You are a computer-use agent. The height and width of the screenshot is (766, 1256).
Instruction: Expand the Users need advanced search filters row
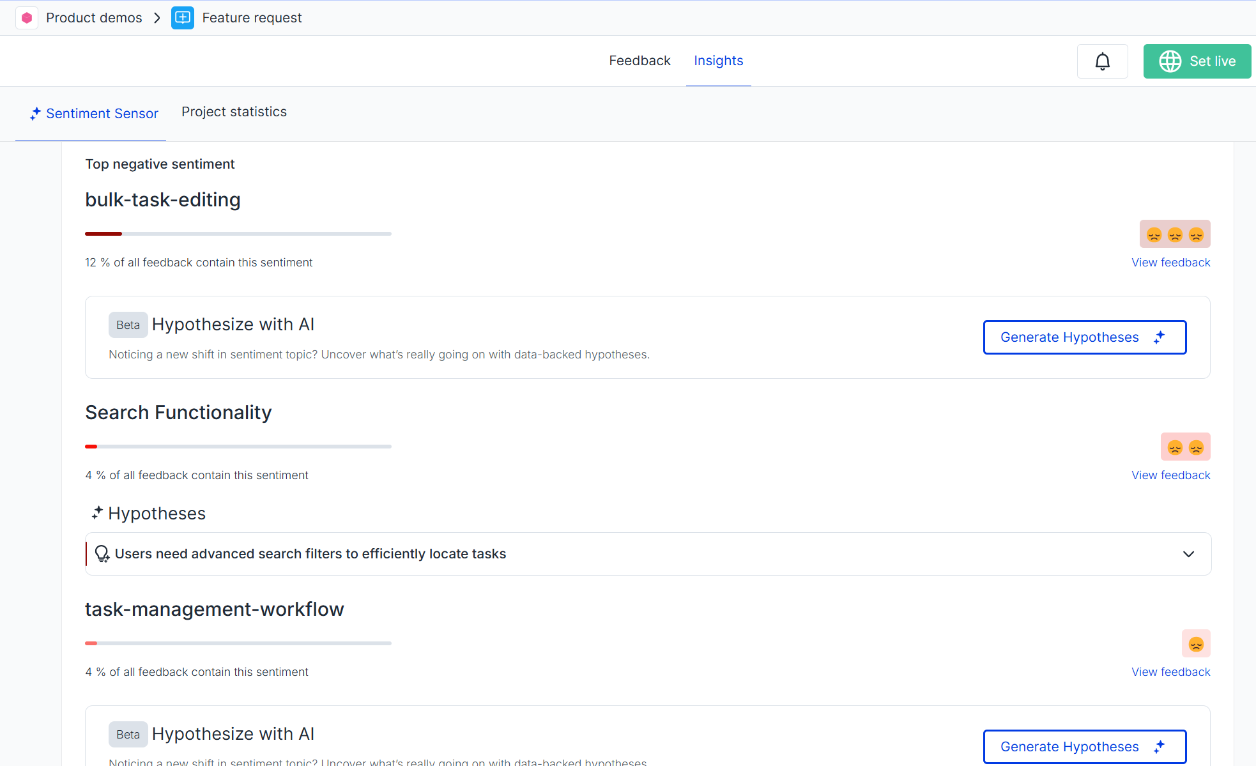pyautogui.click(x=310, y=554)
